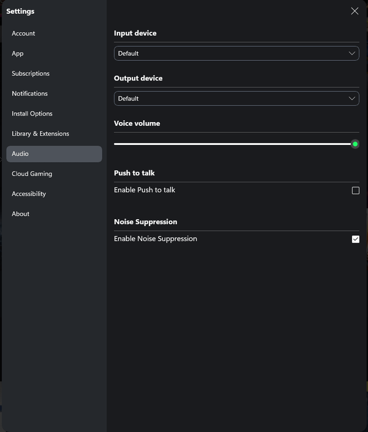Select Subscriptions in the sidebar
Viewport: 368px width, 432px height.
30,74
